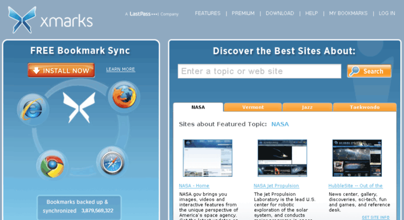Viewport: 404px width, 220px height.
Task: Open the HubbleSite thumbnail
Action: (357, 158)
